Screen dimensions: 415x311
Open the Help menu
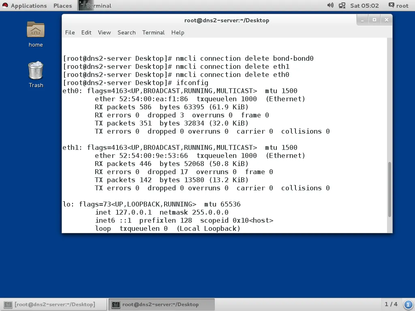[x=178, y=32]
